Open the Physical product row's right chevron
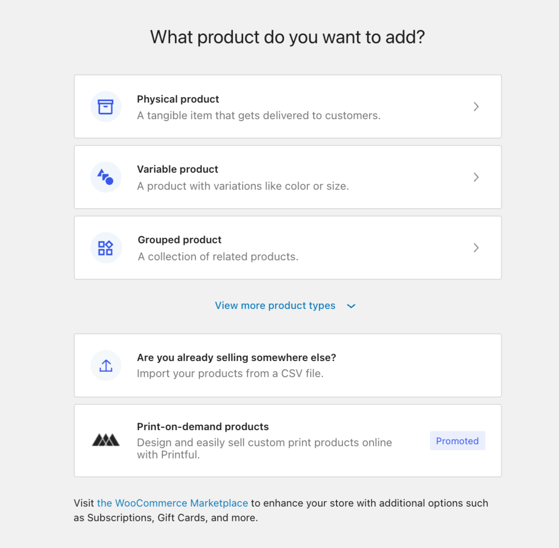 [476, 107]
